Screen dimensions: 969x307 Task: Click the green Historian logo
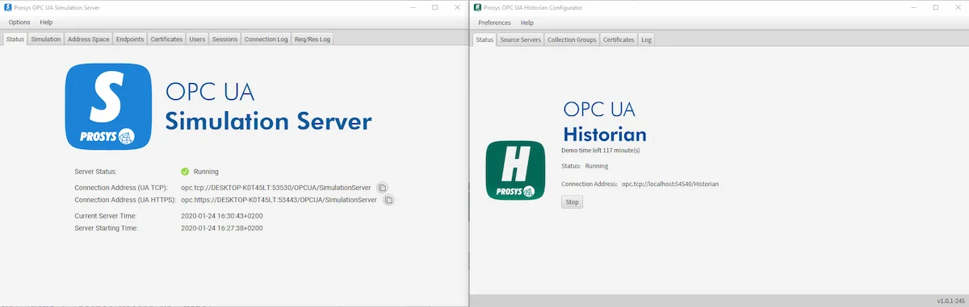(515, 171)
